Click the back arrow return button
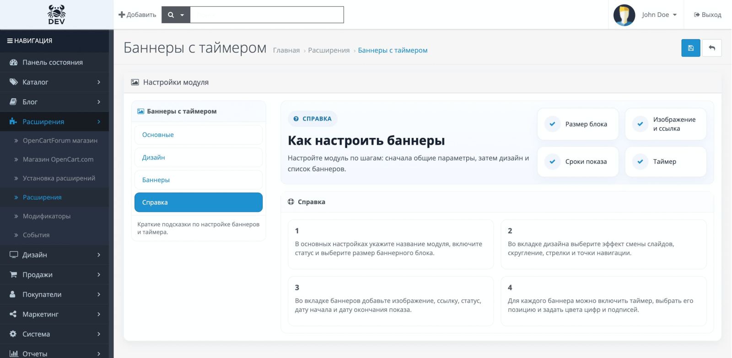Image resolution: width=732 pixels, height=358 pixels. point(712,48)
